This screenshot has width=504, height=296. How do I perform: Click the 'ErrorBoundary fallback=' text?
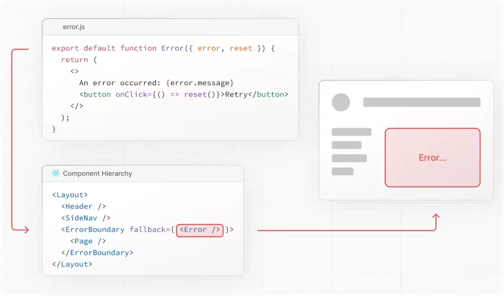[118, 230]
